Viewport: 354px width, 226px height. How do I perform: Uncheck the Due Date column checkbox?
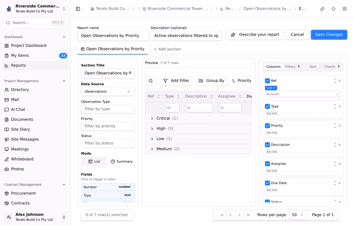click(267, 183)
